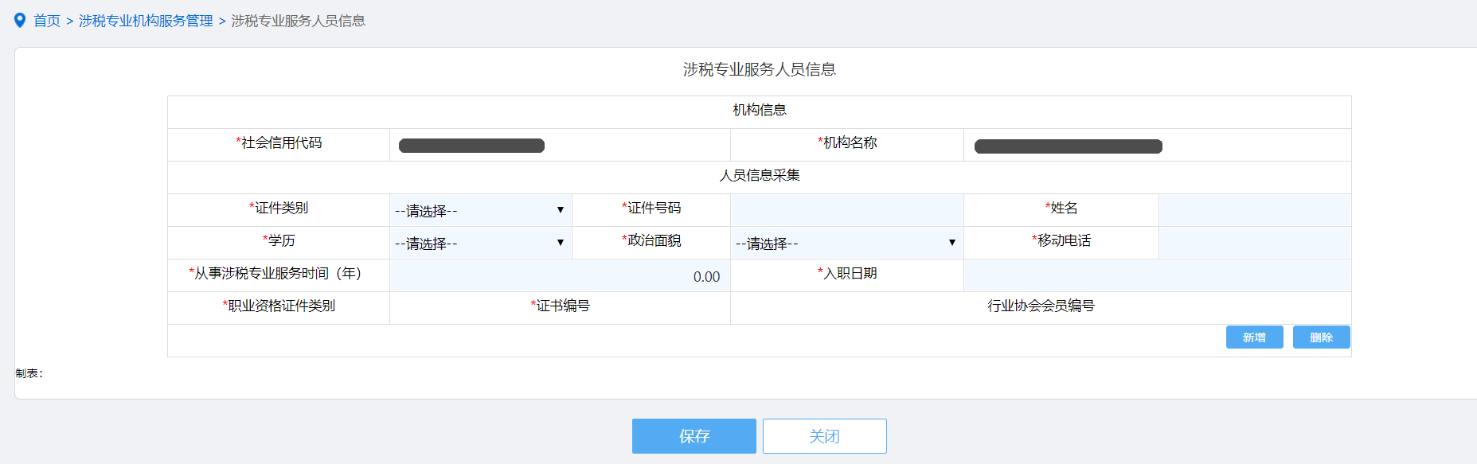Close the form using 关闭 button
The width and height of the screenshot is (1477, 464).
(824, 436)
